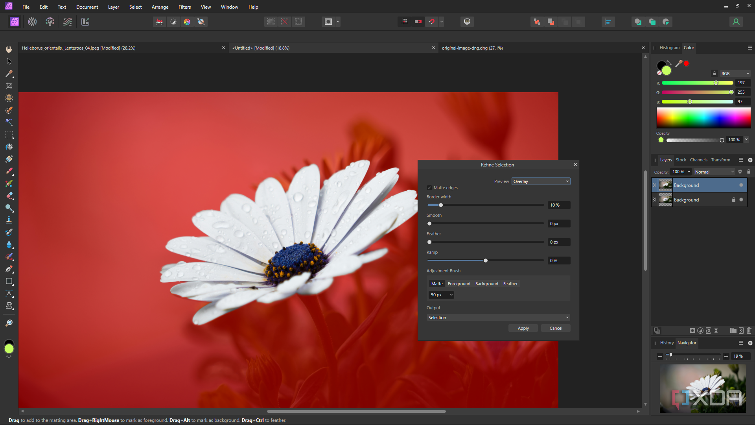The width and height of the screenshot is (755, 425).
Task: Open the Output Selection dropdown
Action: tap(499, 318)
